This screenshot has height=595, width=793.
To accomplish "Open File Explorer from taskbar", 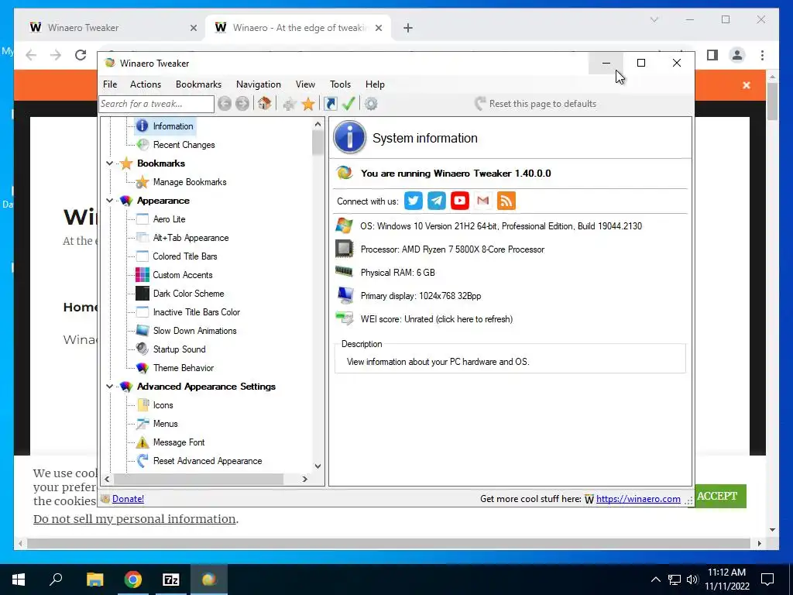I will point(94,580).
